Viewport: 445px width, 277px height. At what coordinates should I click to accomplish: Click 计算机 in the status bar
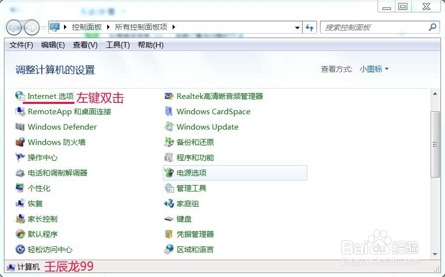coord(28,267)
